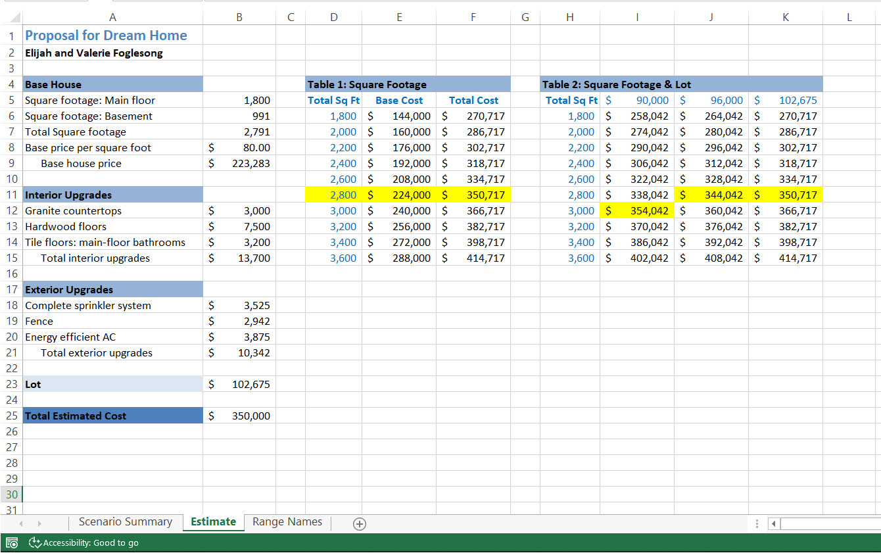Click the Base price per square foot value

pos(239,148)
